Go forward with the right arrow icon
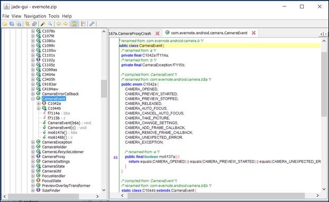The image size is (329, 202). point(66,24)
